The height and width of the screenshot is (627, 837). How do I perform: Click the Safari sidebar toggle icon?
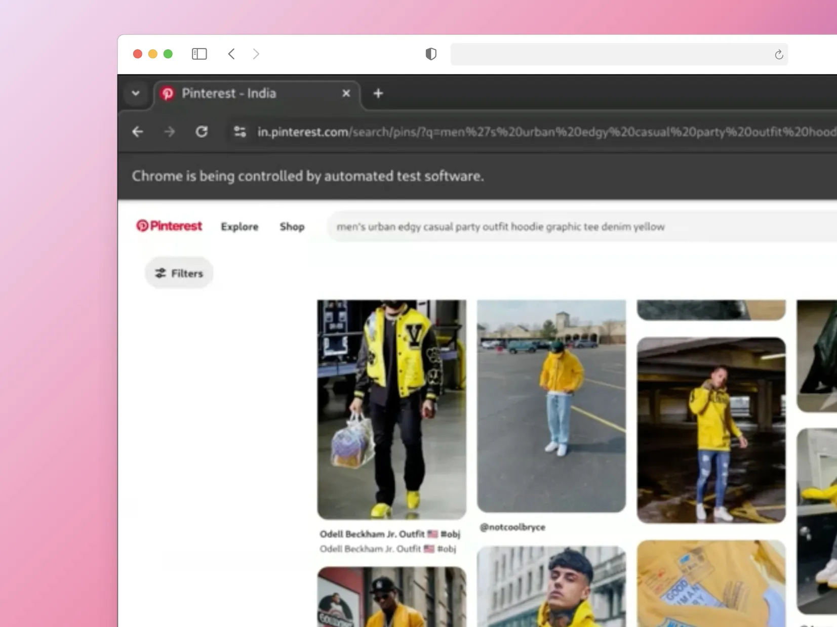199,54
